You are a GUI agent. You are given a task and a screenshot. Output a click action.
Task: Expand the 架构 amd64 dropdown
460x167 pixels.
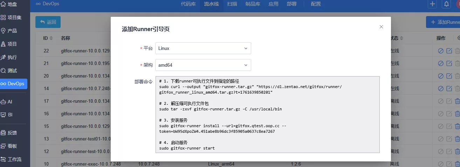pos(203,65)
